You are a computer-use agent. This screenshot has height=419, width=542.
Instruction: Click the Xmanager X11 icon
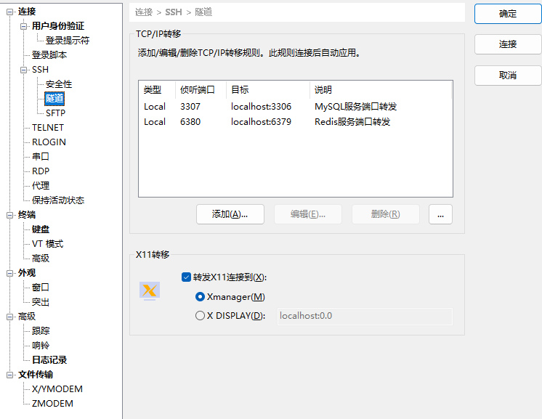[150, 290]
